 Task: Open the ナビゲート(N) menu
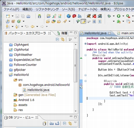click(x=88, y=9)
